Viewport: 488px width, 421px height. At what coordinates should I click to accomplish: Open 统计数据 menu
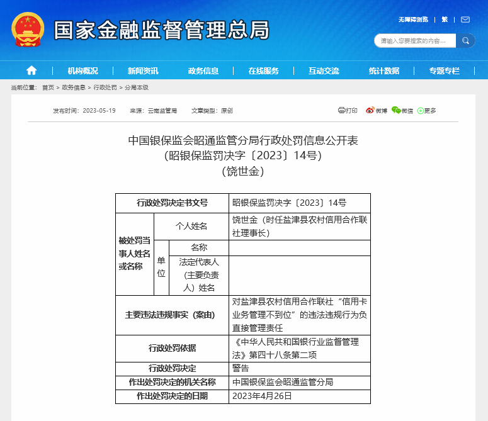point(384,71)
